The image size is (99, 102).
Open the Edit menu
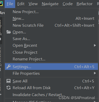[21, 4]
